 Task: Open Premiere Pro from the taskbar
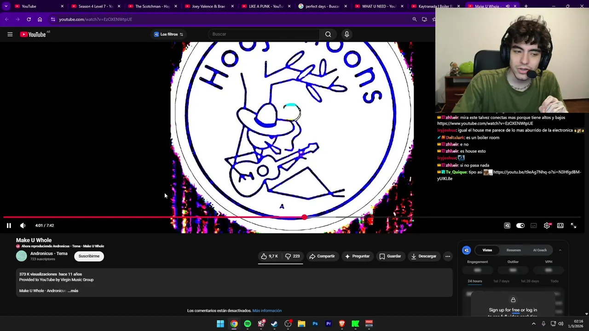tap(329, 324)
